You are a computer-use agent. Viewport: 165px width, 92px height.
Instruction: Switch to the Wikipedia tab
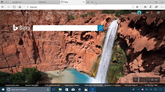(x=47, y=2)
